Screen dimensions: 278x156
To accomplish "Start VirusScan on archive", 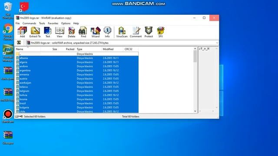I will coord(122,32).
